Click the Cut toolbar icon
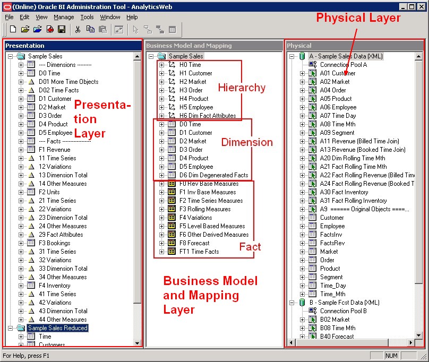429x362 pixels. click(x=78, y=29)
